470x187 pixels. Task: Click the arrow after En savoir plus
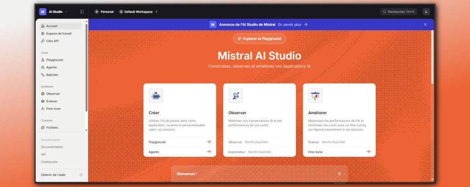pyautogui.click(x=305, y=25)
